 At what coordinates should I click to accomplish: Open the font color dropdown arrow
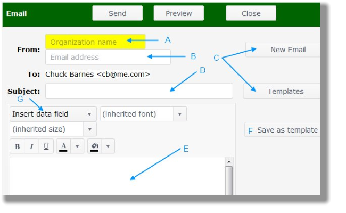pos(77,146)
